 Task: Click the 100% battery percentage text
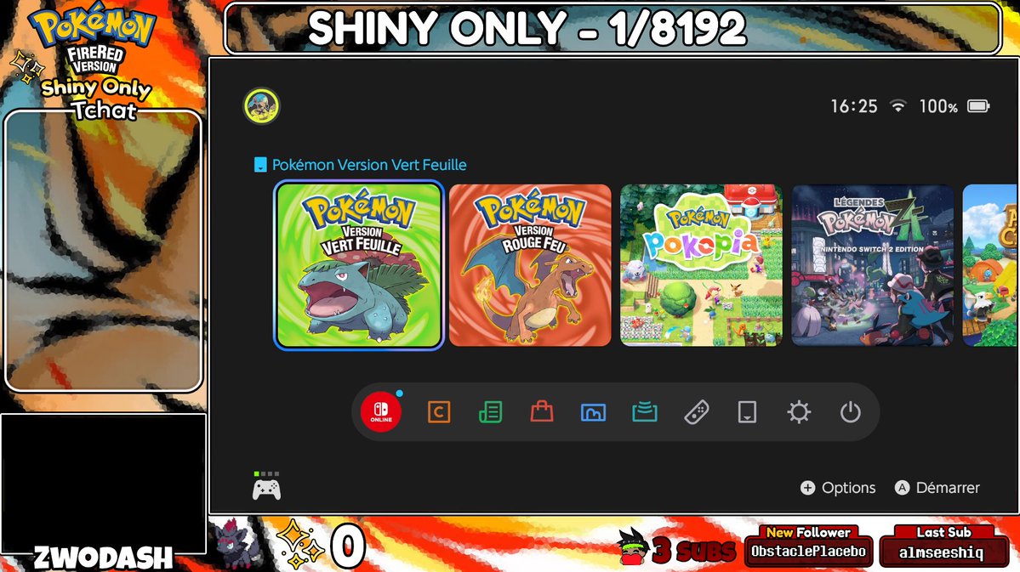[x=938, y=106]
